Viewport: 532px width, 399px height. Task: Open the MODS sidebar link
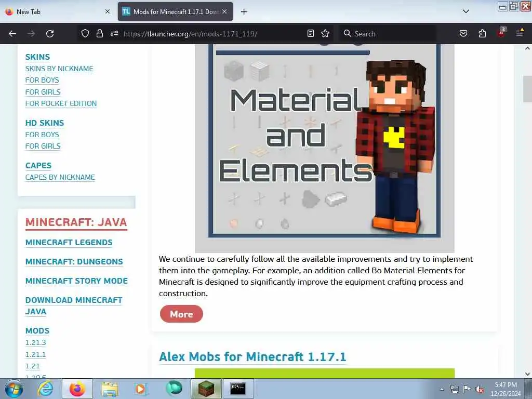pyautogui.click(x=37, y=331)
